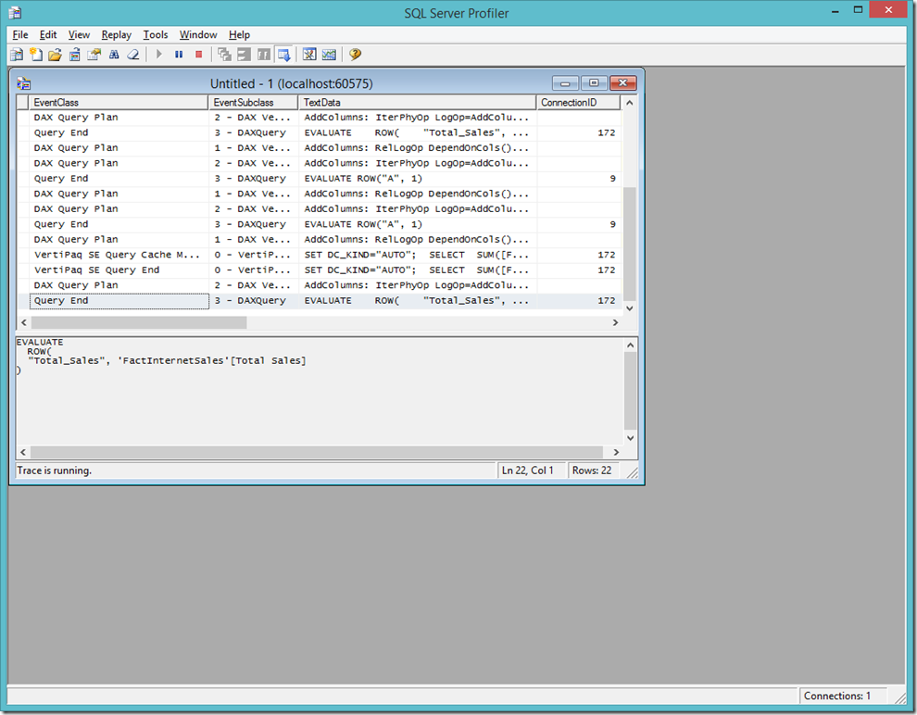
Task: Click the trace list scrollbar down arrow
Action: coord(630,308)
